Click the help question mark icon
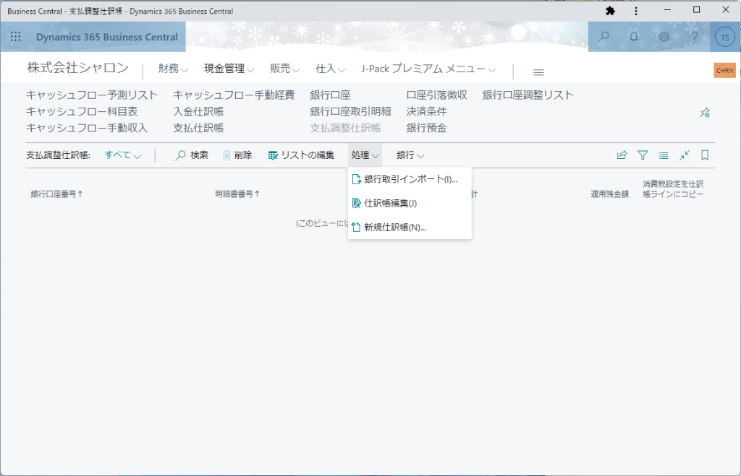The image size is (741, 476). [694, 37]
